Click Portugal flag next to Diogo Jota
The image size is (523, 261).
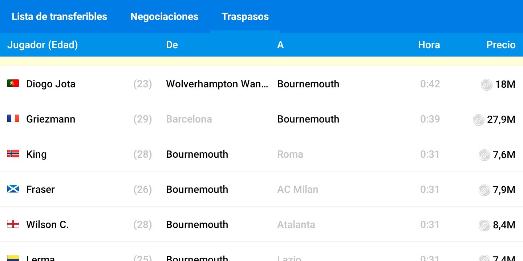pos(13,84)
